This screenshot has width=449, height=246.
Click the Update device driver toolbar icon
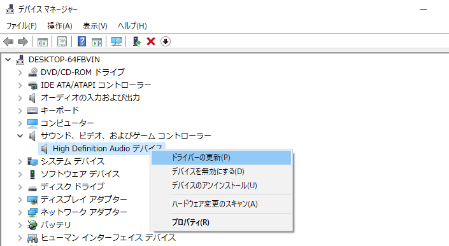pyautogui.click(x=137, y=42)
